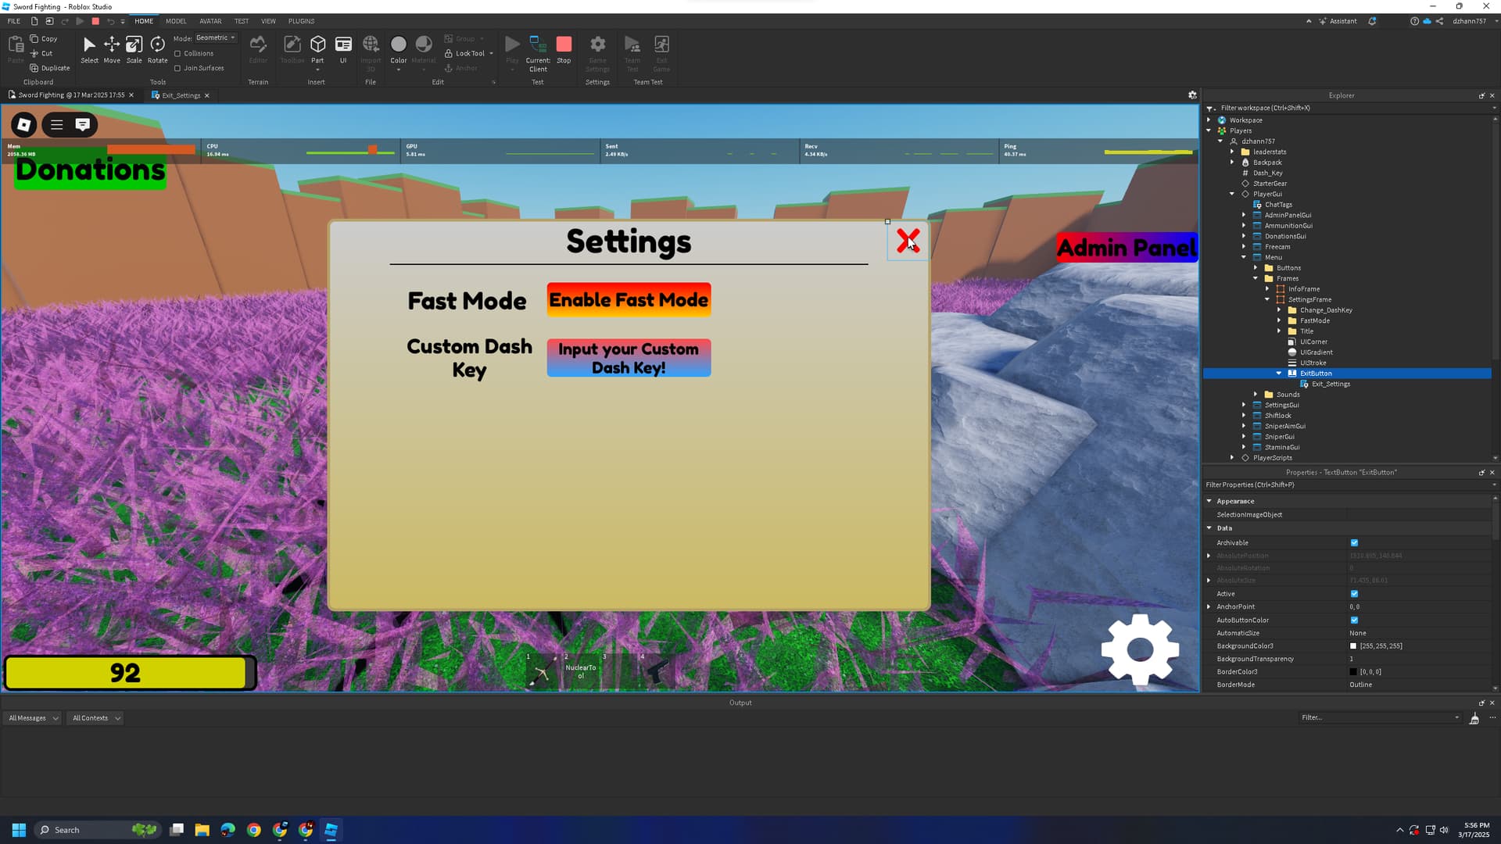The height and width of the screenshot is (844, 1501).
Task: Switch to the PLUGINS ribbon tab
Action: click(301, 21)
